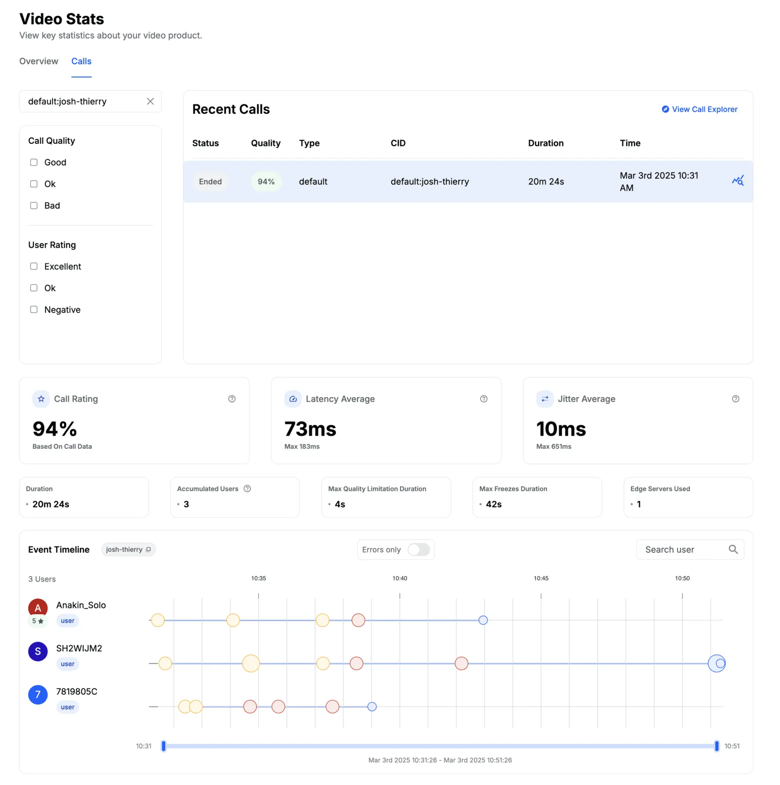Screen dimensions: 780x785
Task: Switch to the Overview tab
Action: (39, 61)
